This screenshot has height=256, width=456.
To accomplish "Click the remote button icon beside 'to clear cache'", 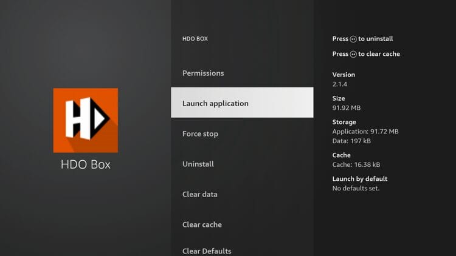I will click(353, 54).
